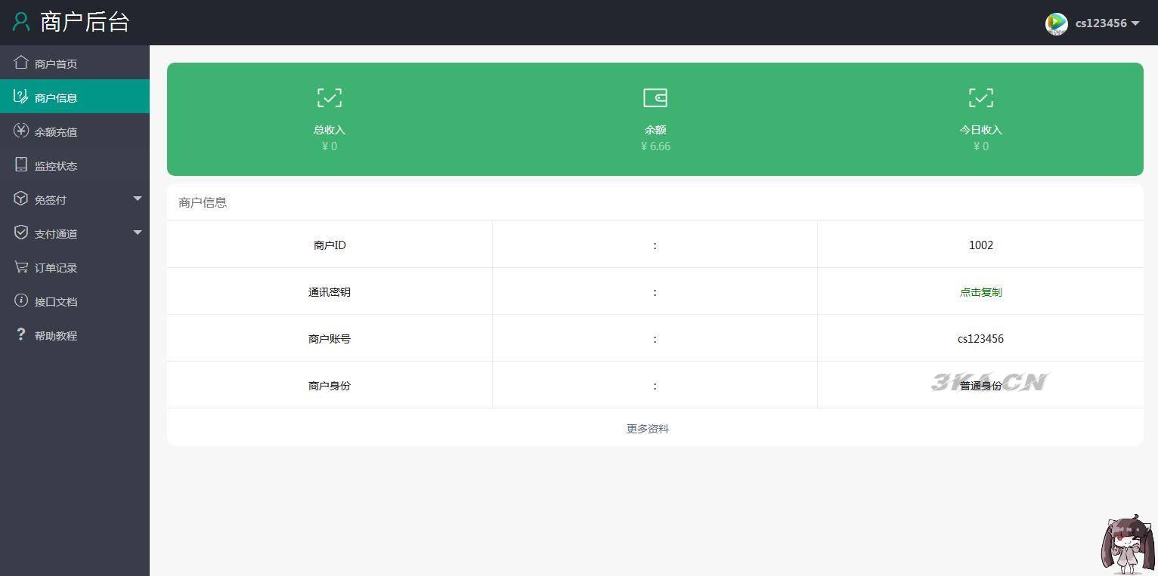Select the 免签付 box icon in sidebar
1158x576 pixels.
[21, 199]
